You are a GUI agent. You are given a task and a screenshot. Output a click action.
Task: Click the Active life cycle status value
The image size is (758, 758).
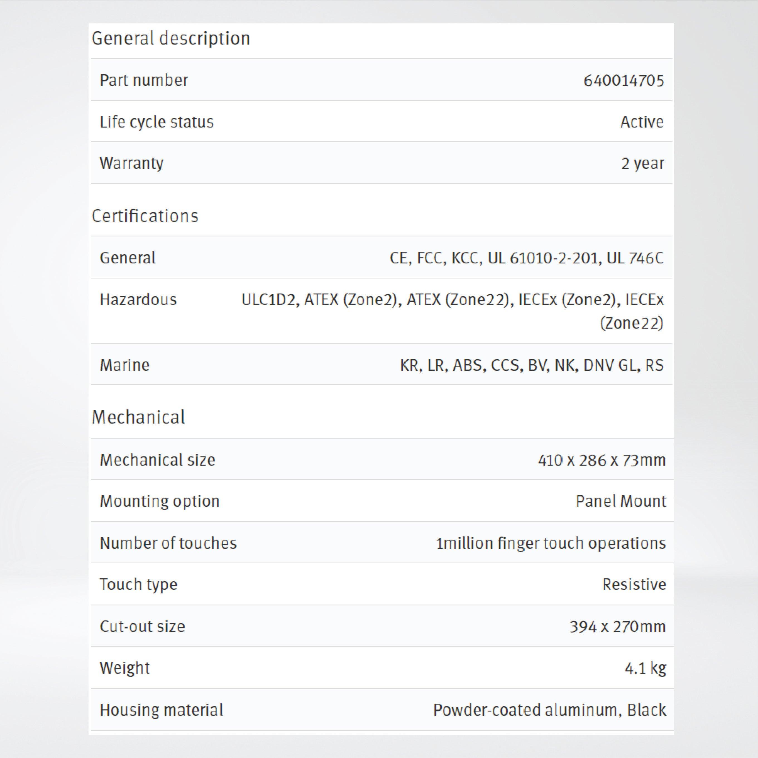click(642, 122)
